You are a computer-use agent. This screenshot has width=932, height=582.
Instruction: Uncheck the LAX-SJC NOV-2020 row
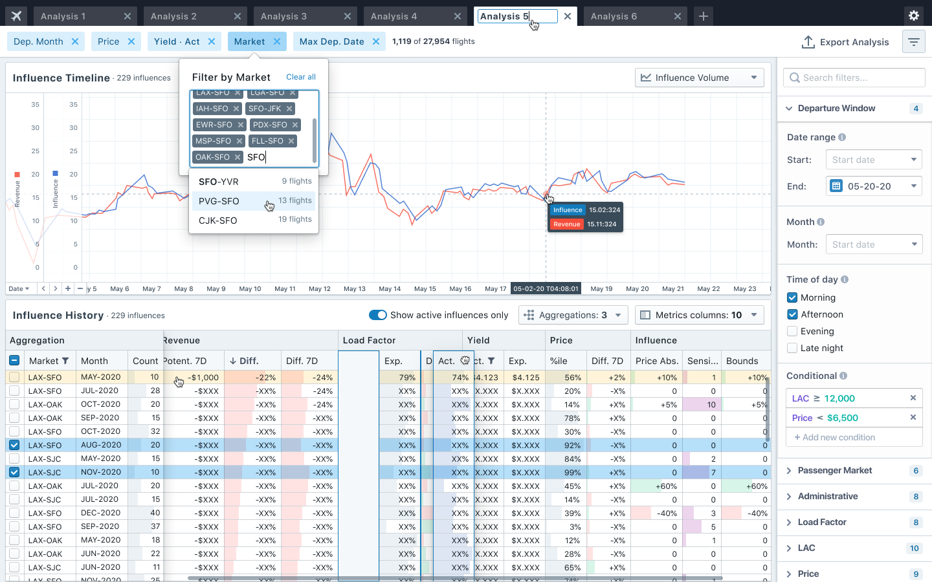point(14,472)
